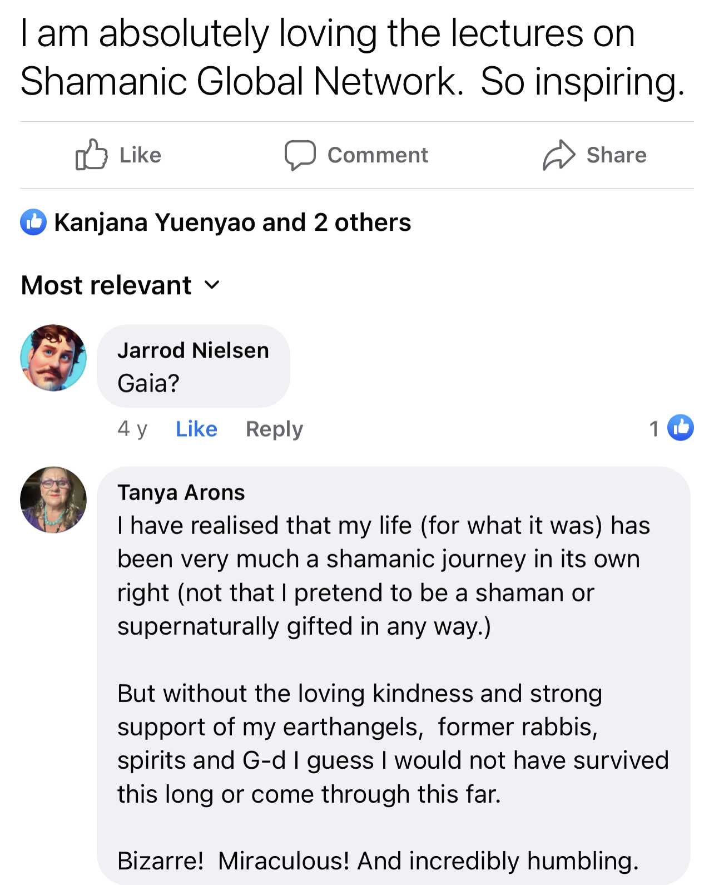
Task: Tap chevron next to Most relevant
Action: coord(212,286)
